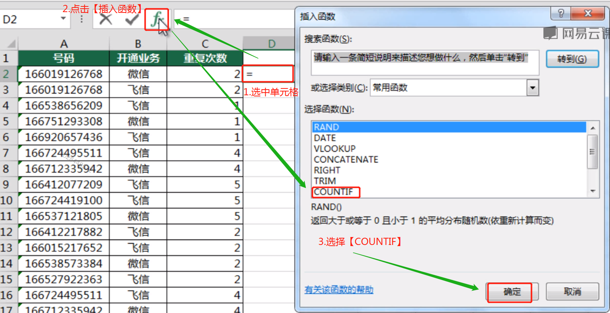
Task: Click the 开通业务 header cell
Action: tap(138, 58)
